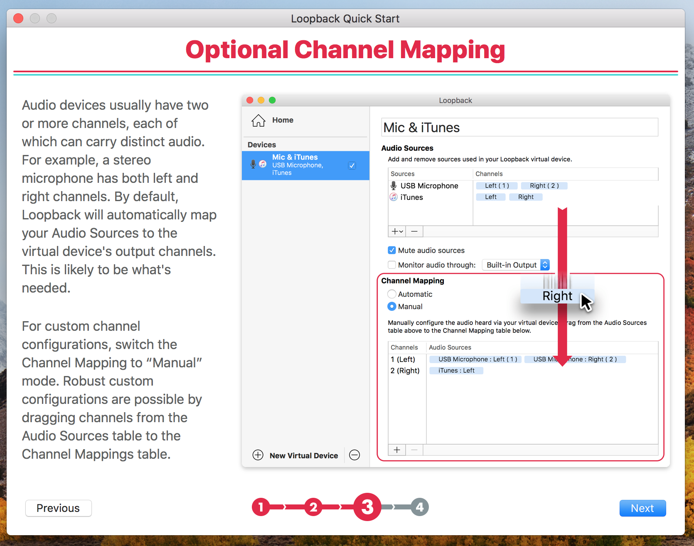This screenshot has width=694, height=546.
Task: Click iTunes : Left mapping chip
Action: tap(456, 371)
